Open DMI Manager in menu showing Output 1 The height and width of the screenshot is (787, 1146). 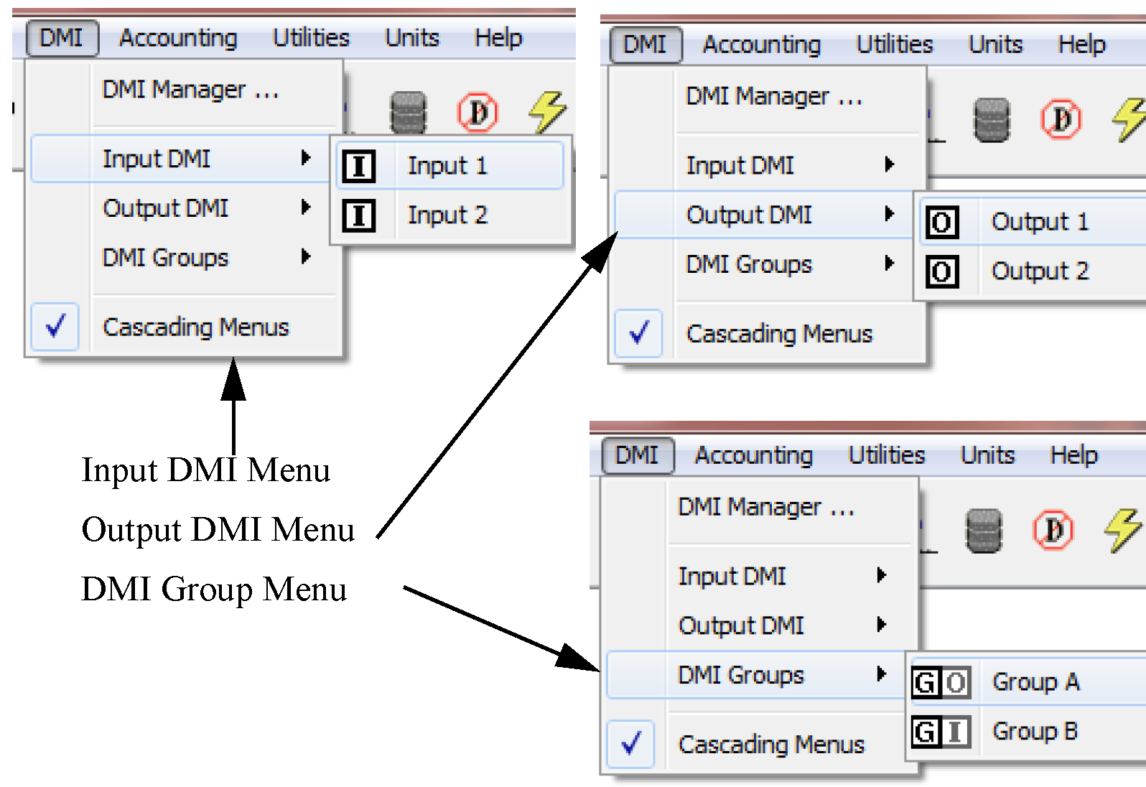(x=773, y=96)
